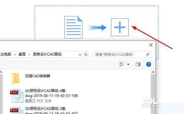Select file name (A)厨柜设计CAD图纸-4套

point(52,93)
